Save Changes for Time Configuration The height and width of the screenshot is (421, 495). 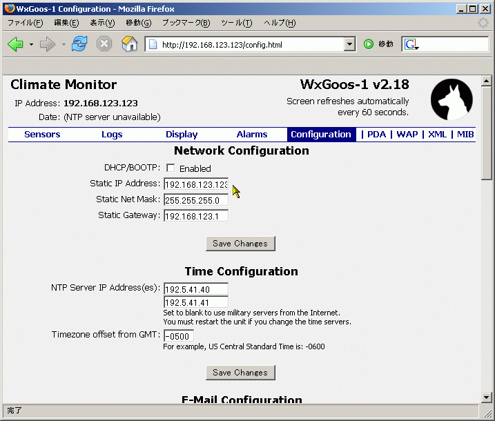coord(240,373)
